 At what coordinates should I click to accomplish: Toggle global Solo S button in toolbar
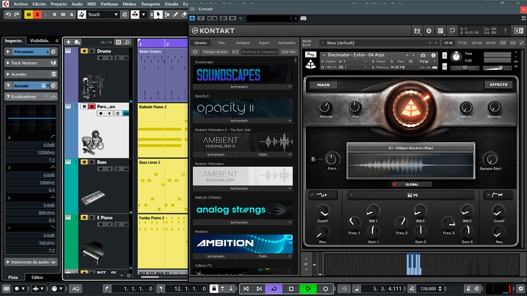pyautogui.click(x=37, y=14)
